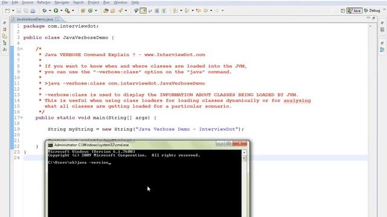This screenshot has width=387, height=217.
Task: Open the Debug configurations dropdown arrow
Action: point(50,11)
